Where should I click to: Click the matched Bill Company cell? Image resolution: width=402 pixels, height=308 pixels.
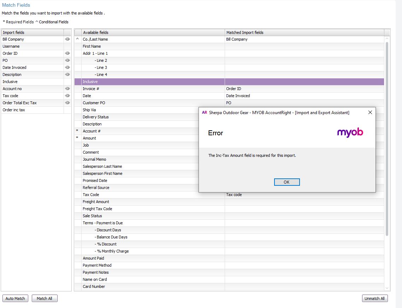pyautogui.click(x=305, y=39)
